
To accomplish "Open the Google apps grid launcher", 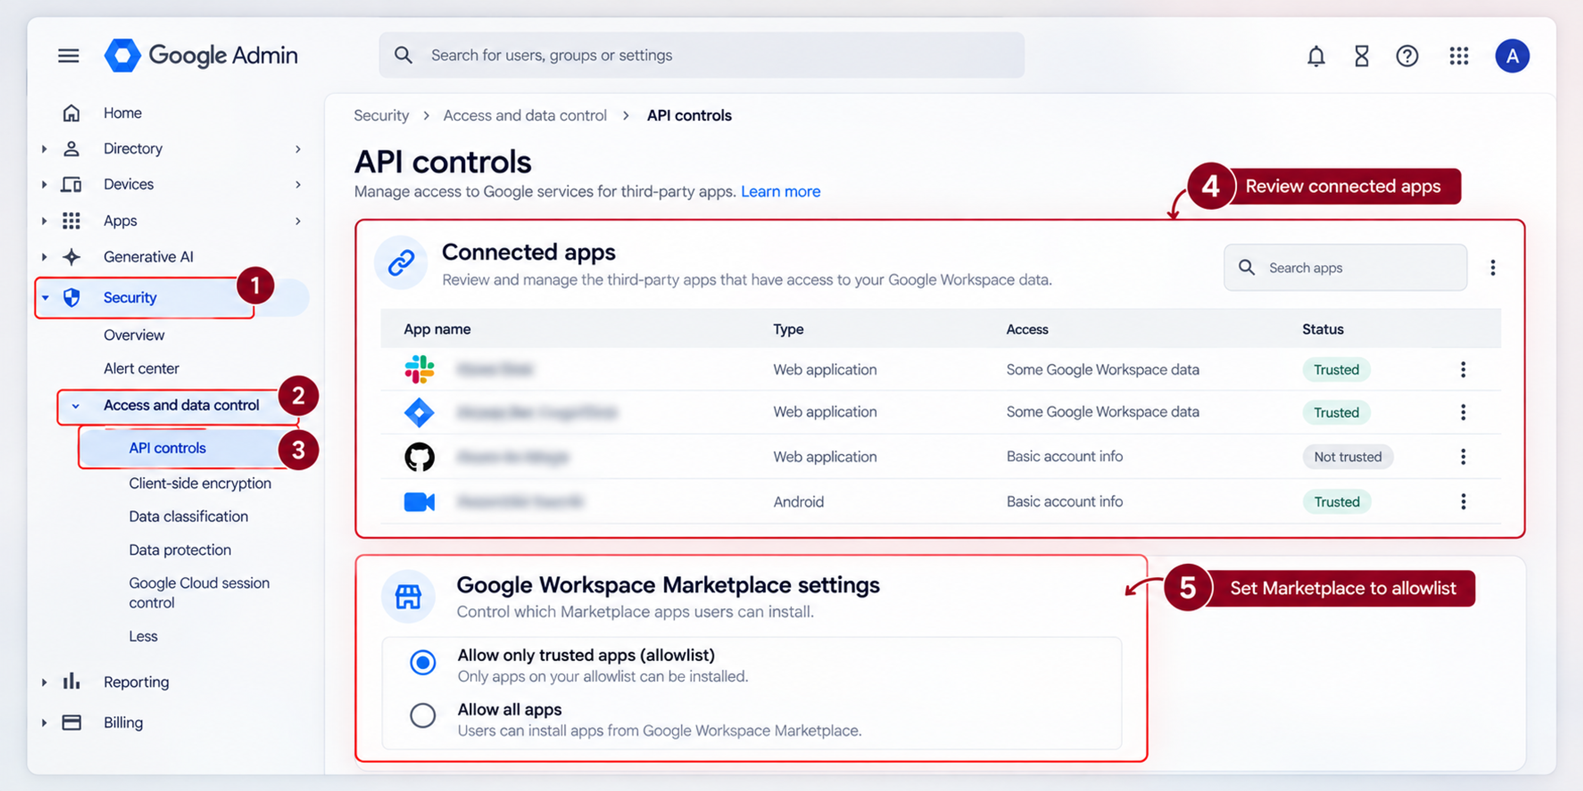I will pyautogui.click(x=1459, y=56).
